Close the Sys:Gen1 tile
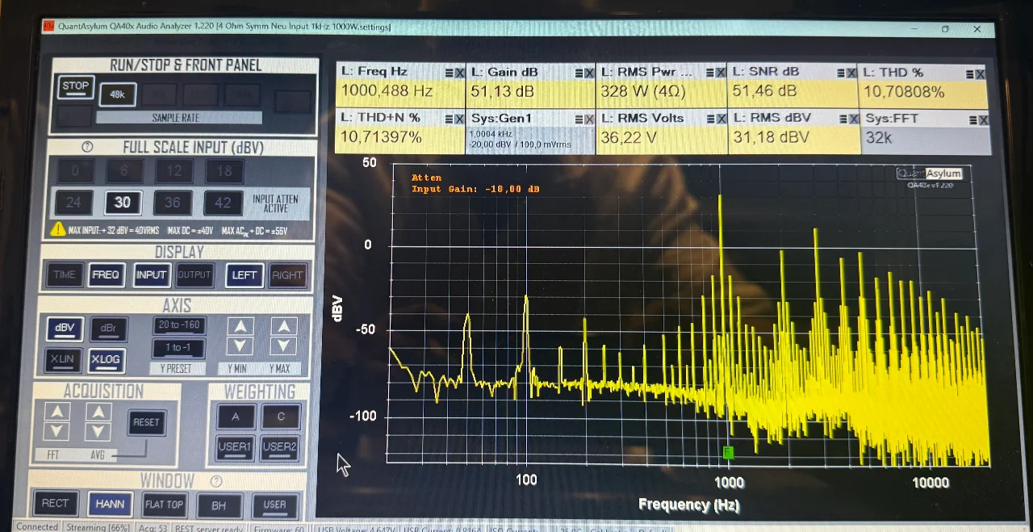Viewport: 1033px width, 532px height. pos(589,119)
